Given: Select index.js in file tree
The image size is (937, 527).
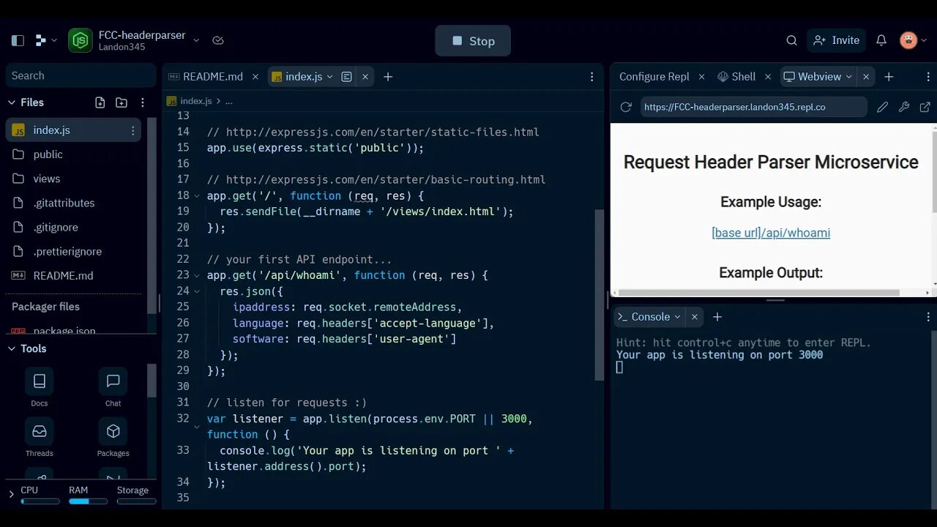Looking at the screenshot, I should click(73, 130).
